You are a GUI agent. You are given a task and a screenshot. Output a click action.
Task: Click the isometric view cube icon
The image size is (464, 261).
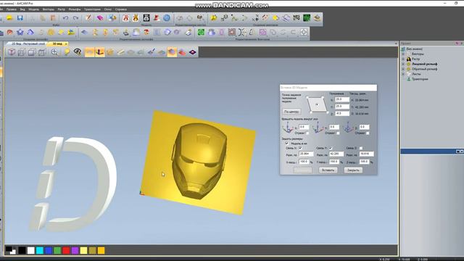[12, 52]
